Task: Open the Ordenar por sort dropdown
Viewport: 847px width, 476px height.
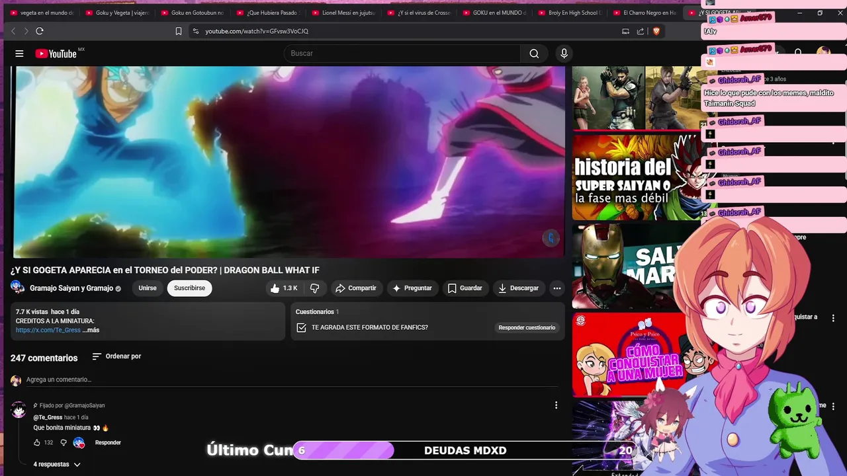Action: click(116, 356)
